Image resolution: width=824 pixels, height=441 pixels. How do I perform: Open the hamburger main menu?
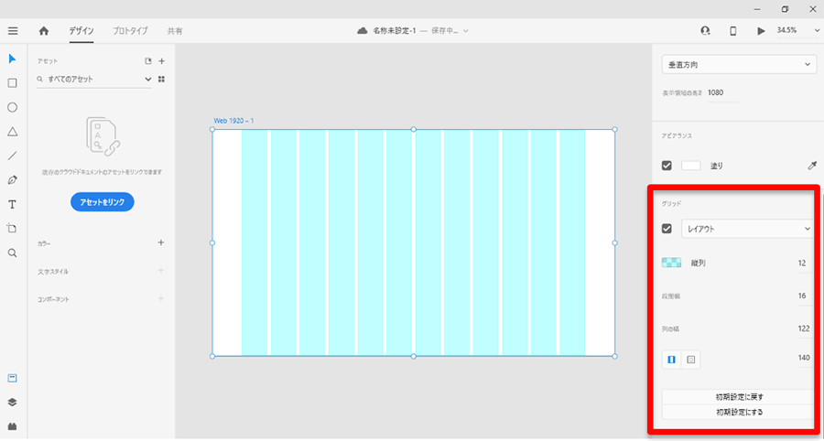pos(13,31)
